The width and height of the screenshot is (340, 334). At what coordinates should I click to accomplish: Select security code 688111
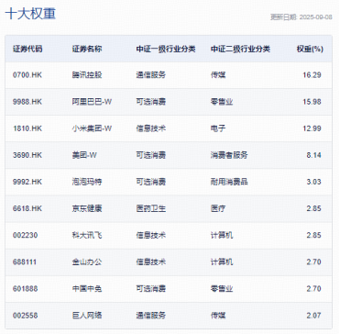(25, 262)
